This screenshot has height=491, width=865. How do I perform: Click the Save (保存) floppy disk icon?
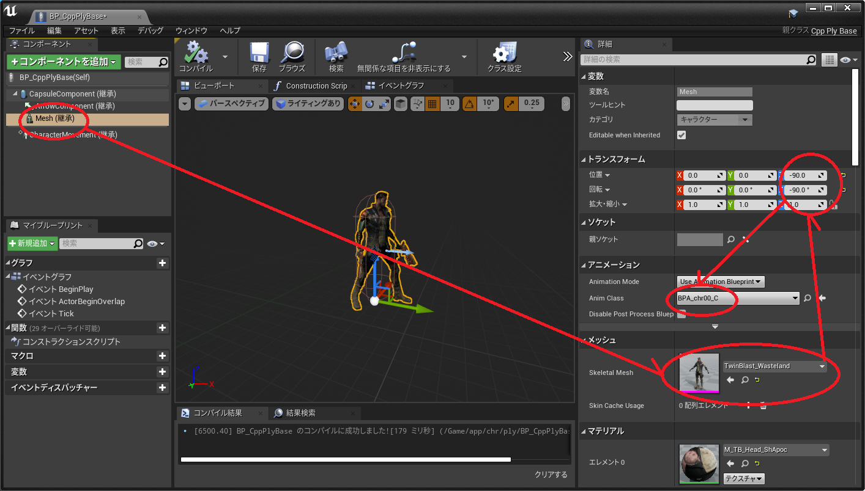pyautogui.click(x=259, y=53)
